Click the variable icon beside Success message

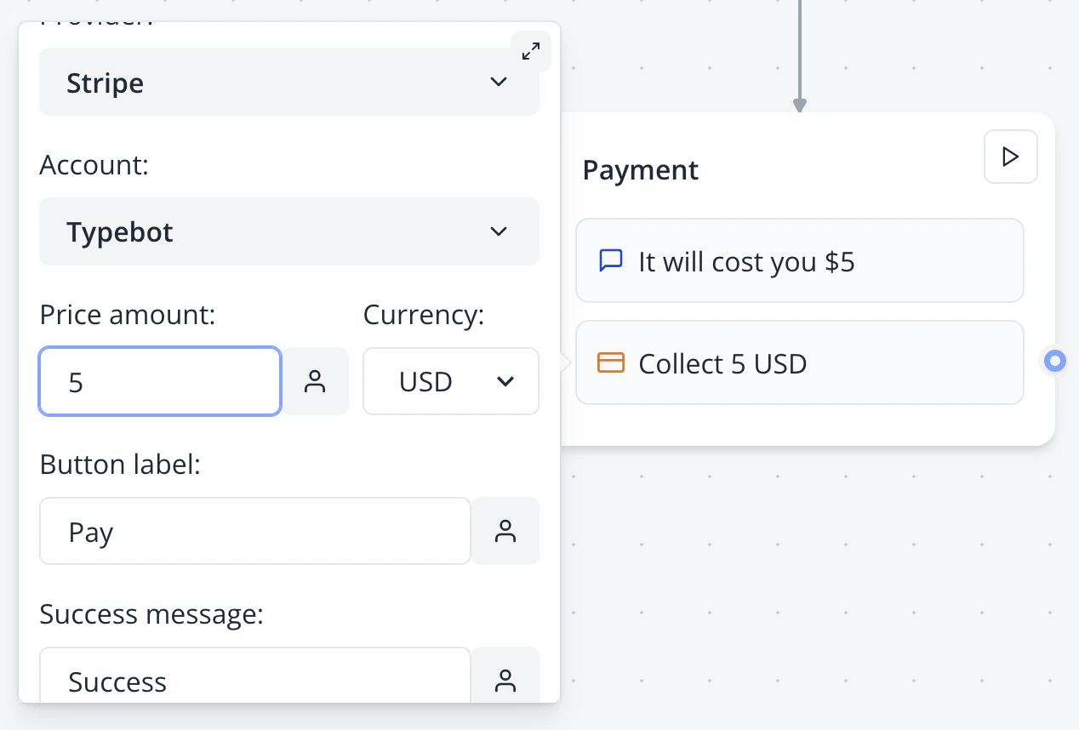(x=506, y=680)
